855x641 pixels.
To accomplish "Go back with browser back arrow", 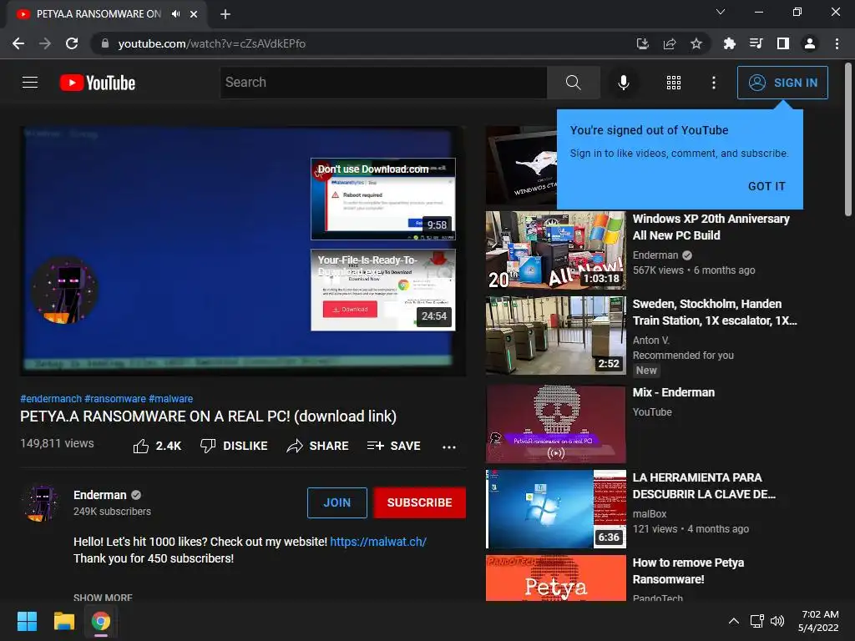I will (18, 43).
